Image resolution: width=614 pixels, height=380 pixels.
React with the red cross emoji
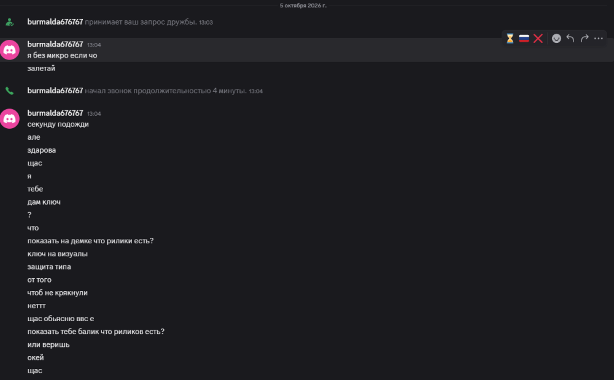(538, 39)
